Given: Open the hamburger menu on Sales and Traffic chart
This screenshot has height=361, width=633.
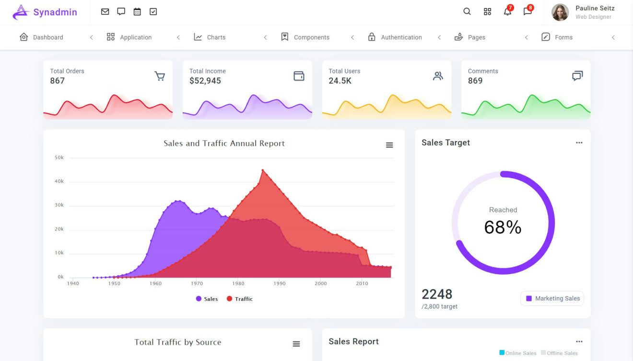Looking at the screenshot, I should (389, 144).
